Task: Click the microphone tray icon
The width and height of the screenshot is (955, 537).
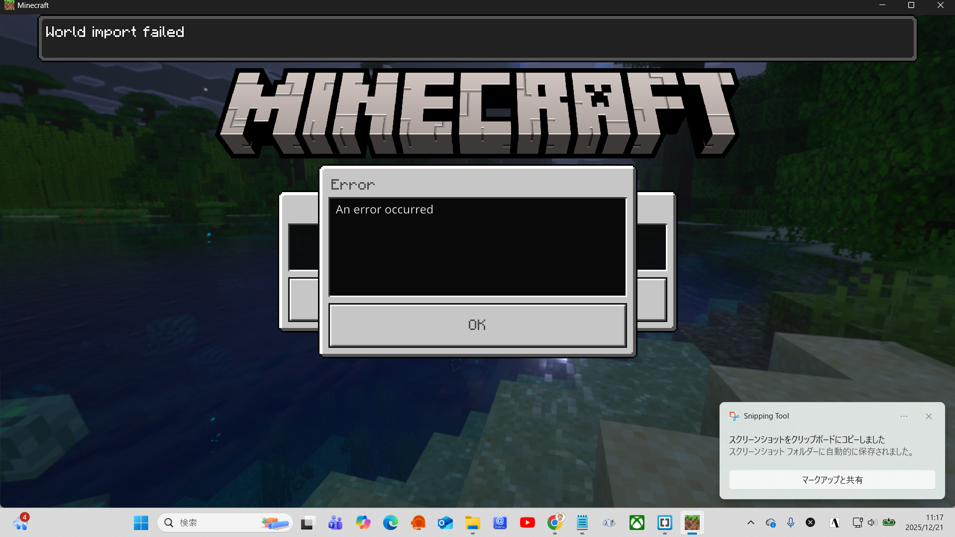Action: [790, 523]
